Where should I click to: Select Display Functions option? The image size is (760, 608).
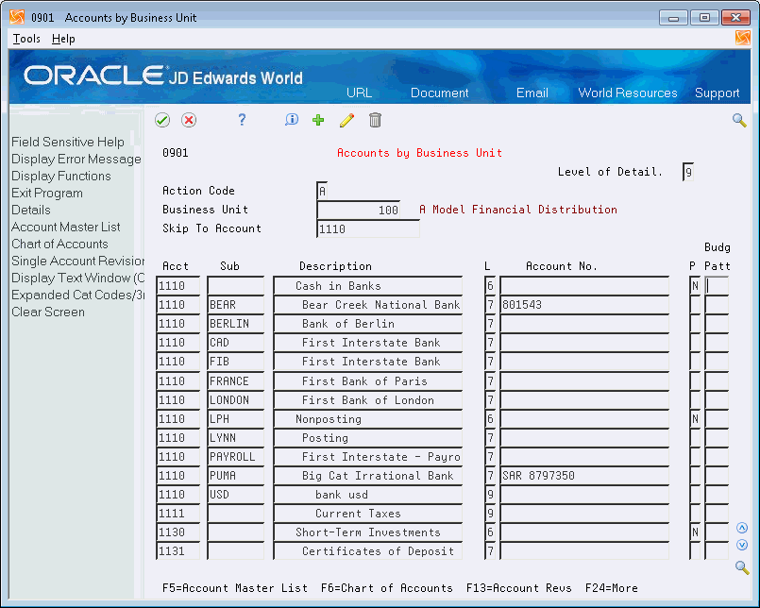point(61,176)
